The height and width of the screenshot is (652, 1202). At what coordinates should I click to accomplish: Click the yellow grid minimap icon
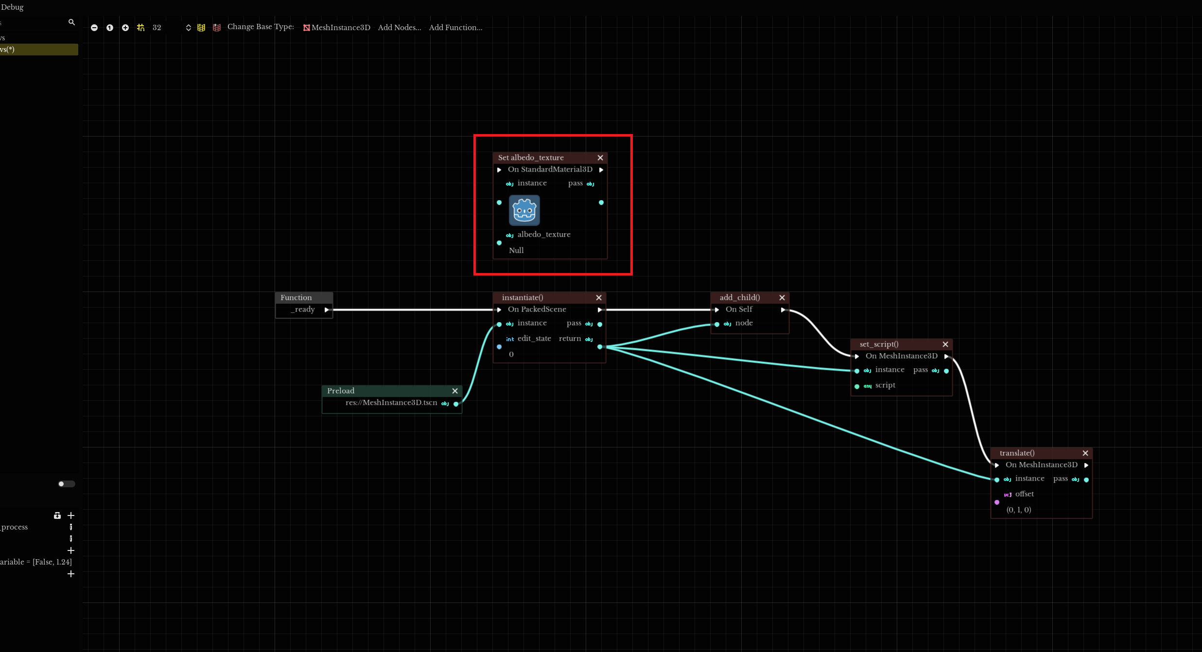click(x=201, y=28)
